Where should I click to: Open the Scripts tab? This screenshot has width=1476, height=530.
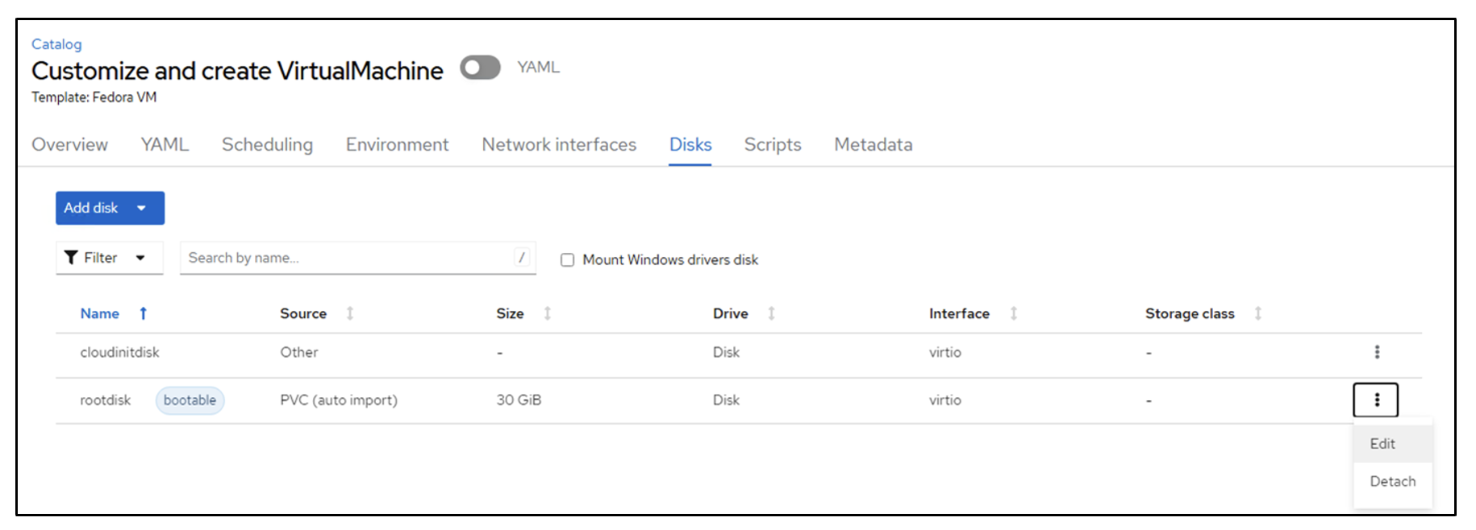click(773, 145)
